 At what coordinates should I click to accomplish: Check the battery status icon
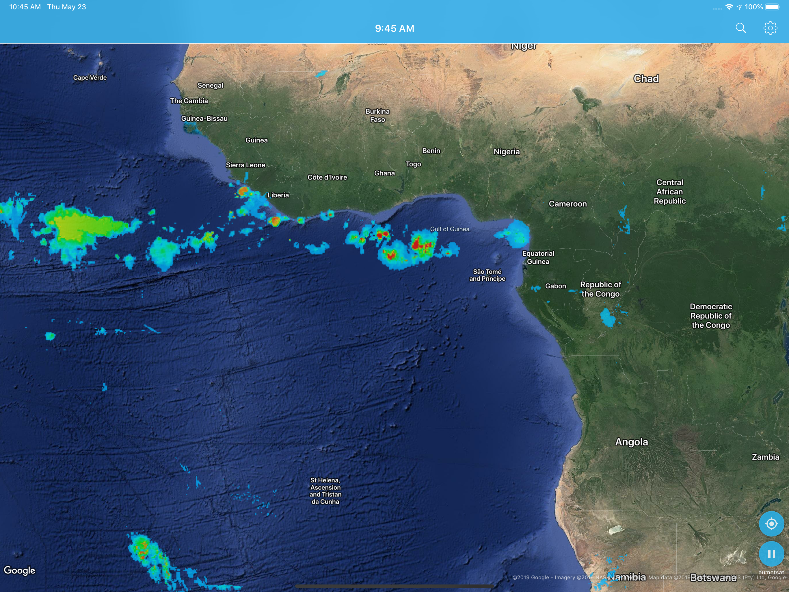pos(773,7)
